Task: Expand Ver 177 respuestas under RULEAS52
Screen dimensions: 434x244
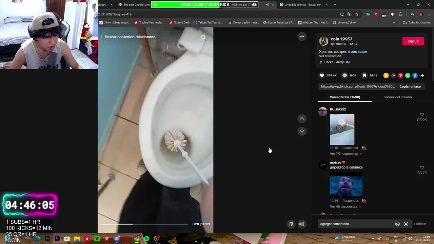Action: pyautogui.click(x=346, y=154)
